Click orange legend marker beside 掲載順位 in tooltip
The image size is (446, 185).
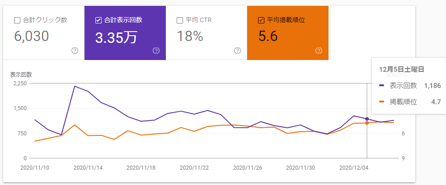pos(382,102)
